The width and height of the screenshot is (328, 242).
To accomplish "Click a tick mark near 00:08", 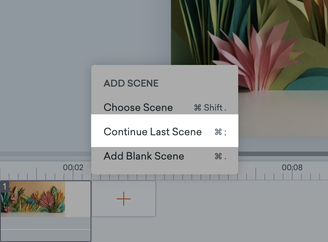I will (x=301, y=176).
